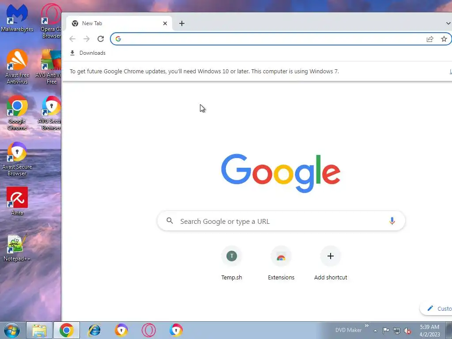The width and height of the screenshot is (452, 339).
Task: Close the New Tab tab
Action: [165, 23]
